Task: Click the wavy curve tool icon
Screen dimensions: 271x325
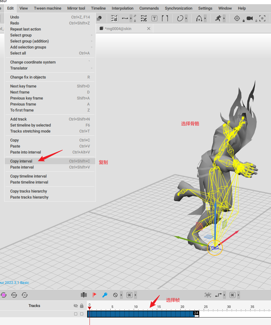Action: tap(125, 18)
